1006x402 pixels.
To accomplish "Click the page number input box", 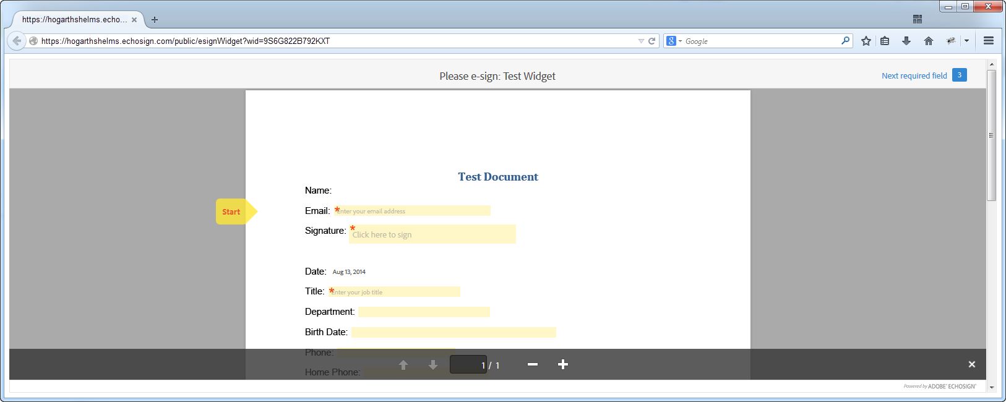I will point(468,364).
